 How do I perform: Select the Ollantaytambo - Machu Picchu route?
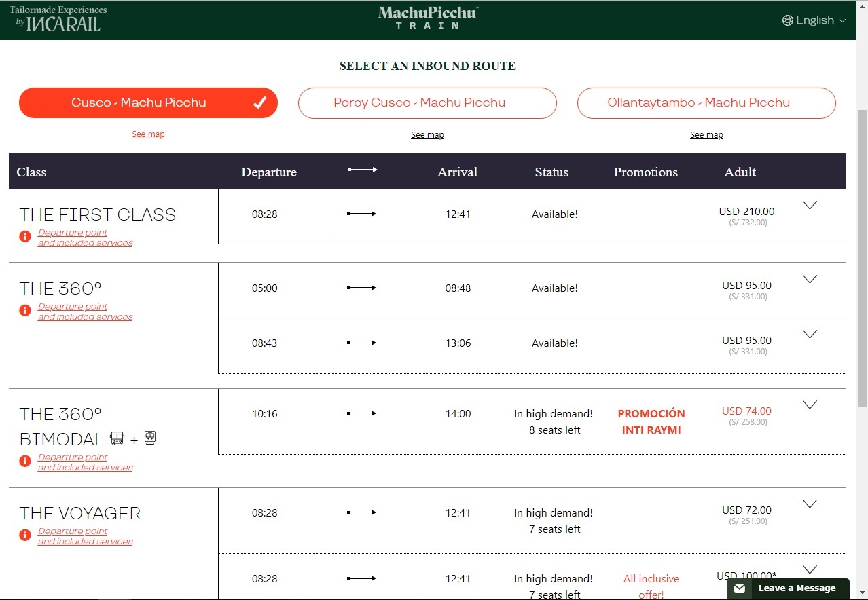pos(706,103)
